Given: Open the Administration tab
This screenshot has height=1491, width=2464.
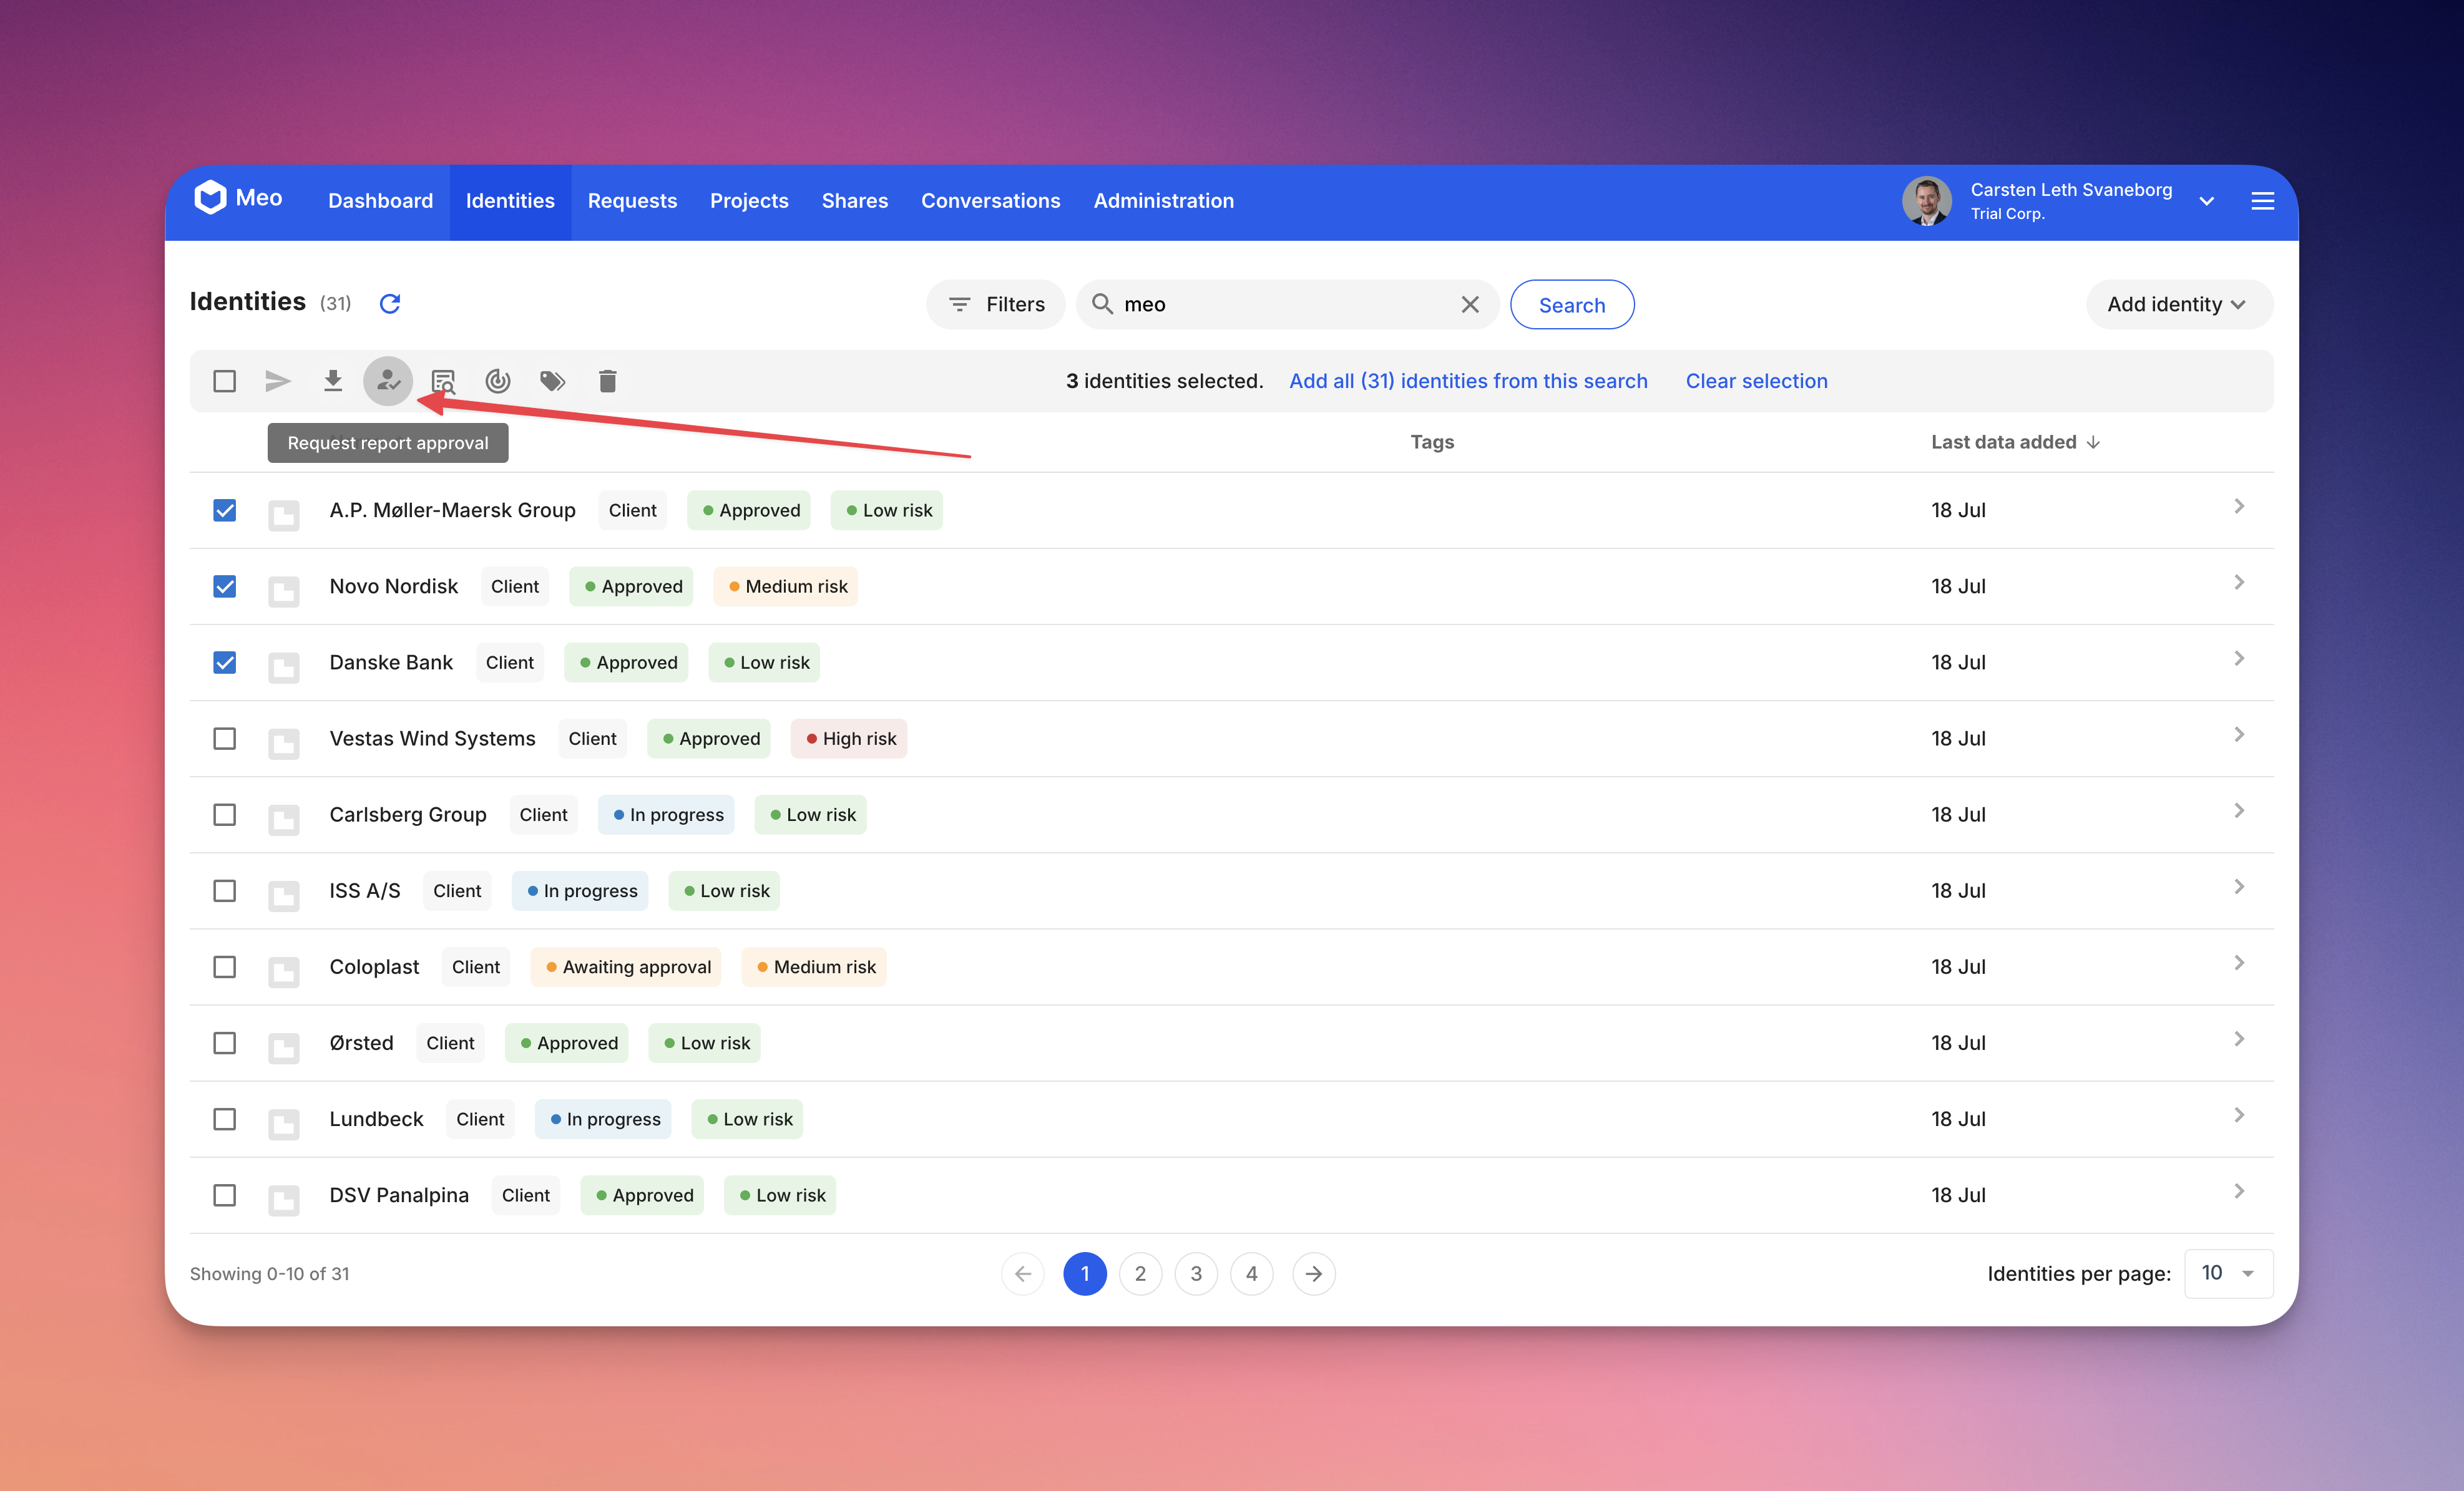Looking at the screenshot, I should [x=1163, y=201].
